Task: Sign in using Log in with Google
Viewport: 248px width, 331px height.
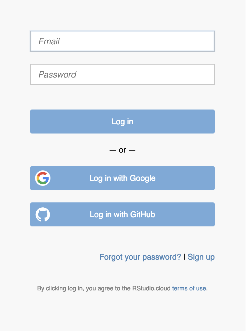Action: pyautogui.click(x=122, y=178)
